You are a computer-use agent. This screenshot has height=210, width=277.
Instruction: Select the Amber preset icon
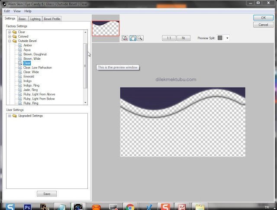pyautogui.click(x=20, y=45)
